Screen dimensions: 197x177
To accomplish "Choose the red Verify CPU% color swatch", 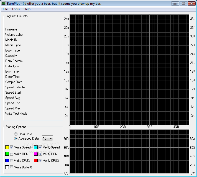I will (36, 161).
